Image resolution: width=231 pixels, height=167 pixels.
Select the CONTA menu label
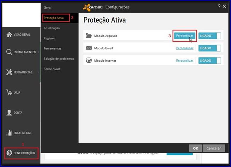(x=18, y=113)
